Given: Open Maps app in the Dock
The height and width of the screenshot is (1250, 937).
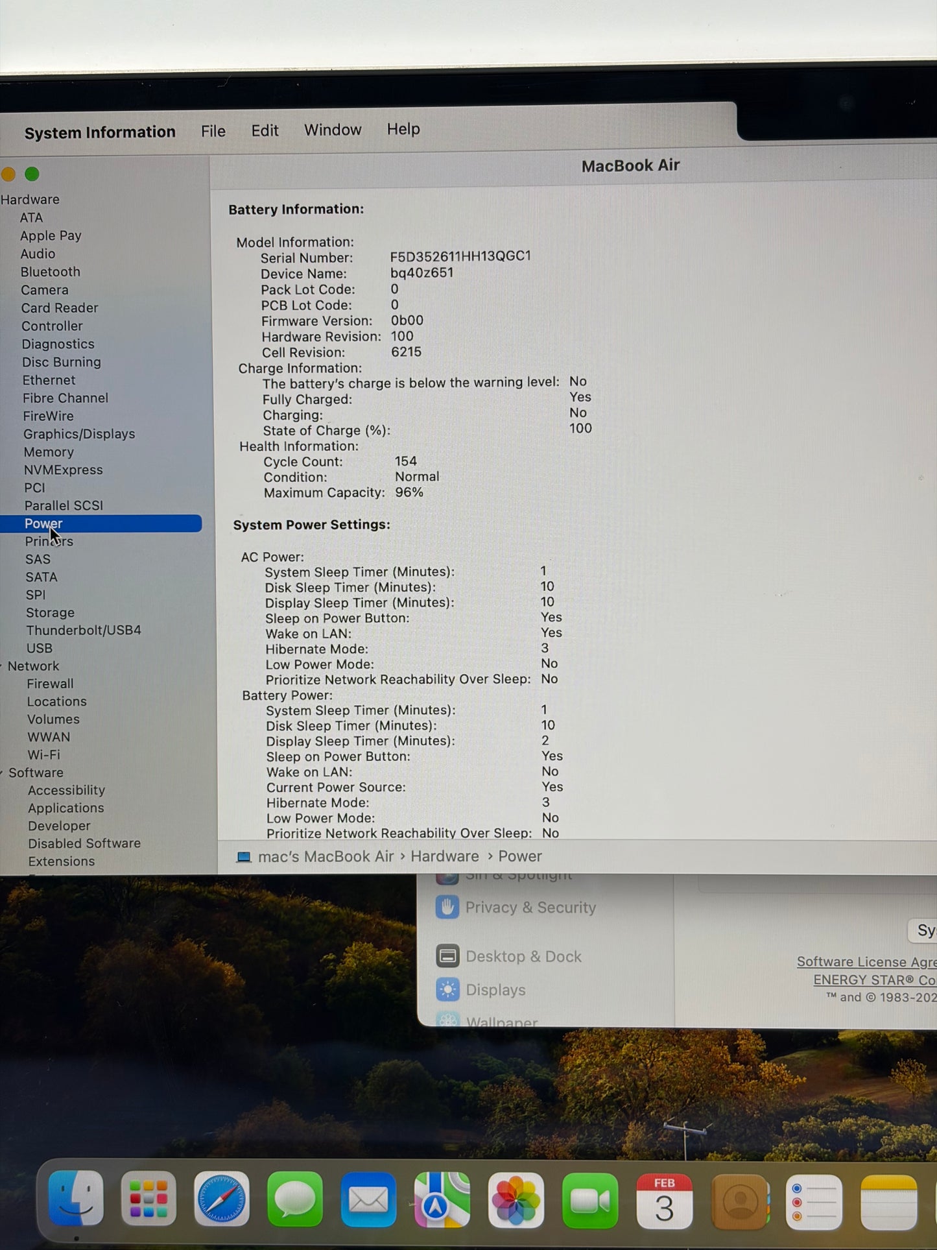Looking at the screenshot, I should [x=442, y=1199].
